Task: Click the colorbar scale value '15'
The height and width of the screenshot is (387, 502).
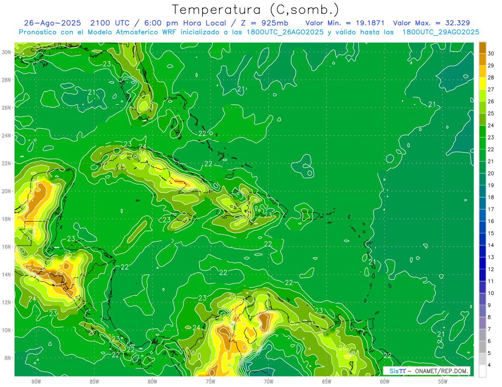Action: tap(491, 233)
